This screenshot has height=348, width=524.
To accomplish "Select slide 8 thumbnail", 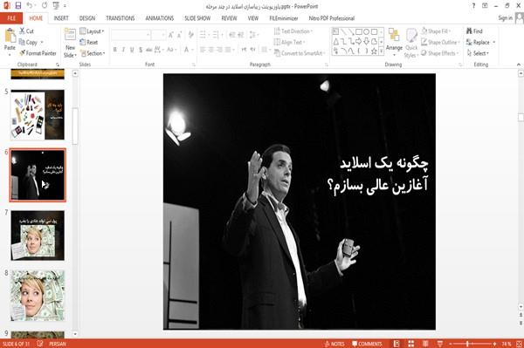I will tap(38, 296).
